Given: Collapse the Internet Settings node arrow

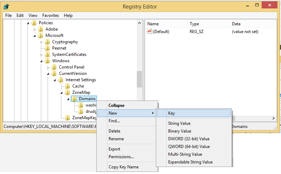Looking at the screenshot, I should pyautogui.click(x=55, y=80).
